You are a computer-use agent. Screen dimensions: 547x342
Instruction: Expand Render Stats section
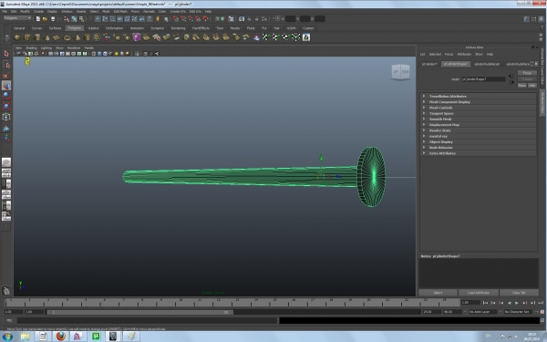tap(479, 130)
